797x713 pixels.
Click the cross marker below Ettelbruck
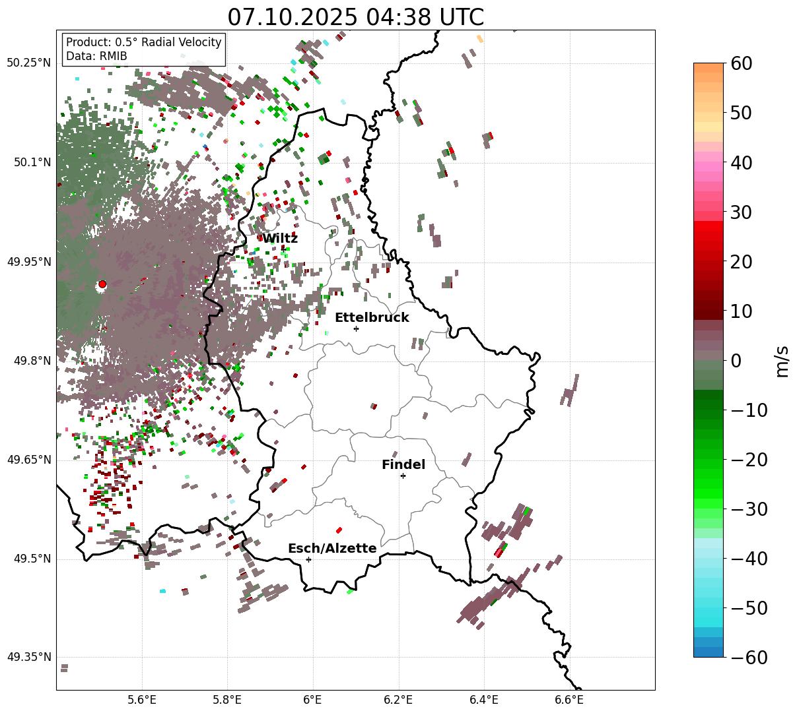[357, 328]
